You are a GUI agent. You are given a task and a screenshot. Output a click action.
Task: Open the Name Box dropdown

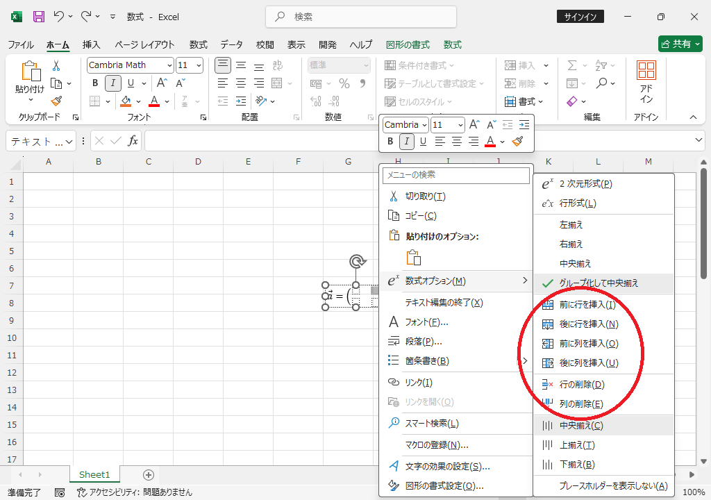(x=69, y=142)
